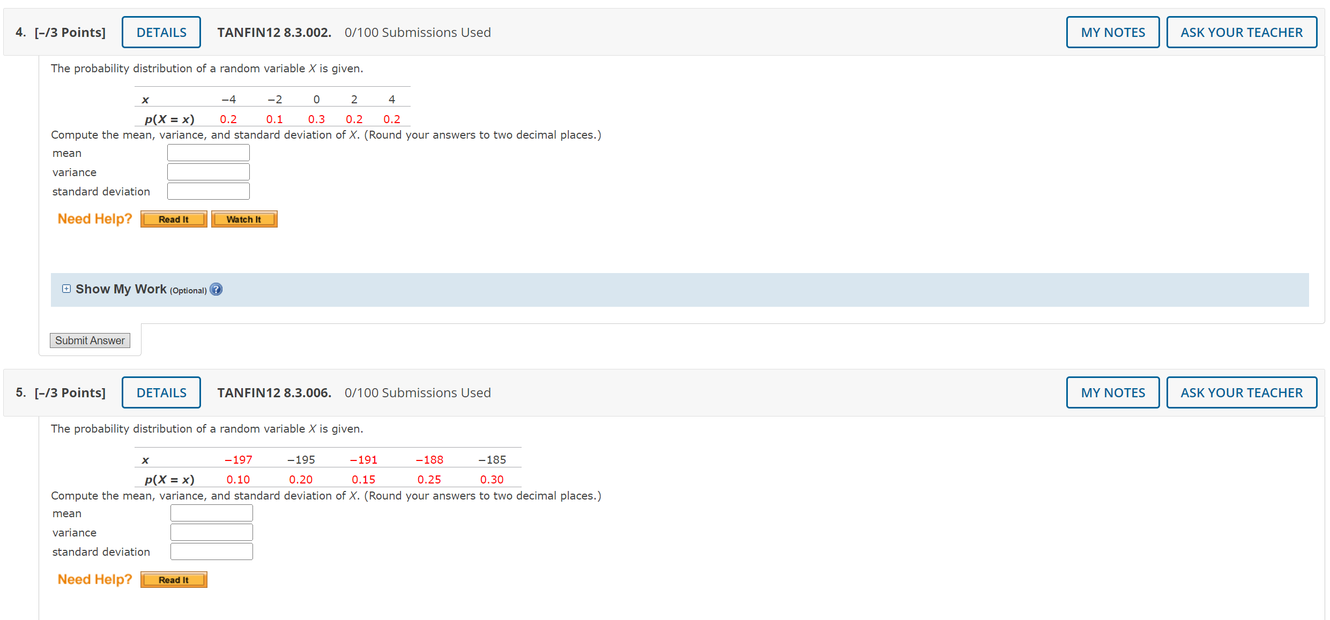Open DETAILS for question 5

(x=161, y=393)
